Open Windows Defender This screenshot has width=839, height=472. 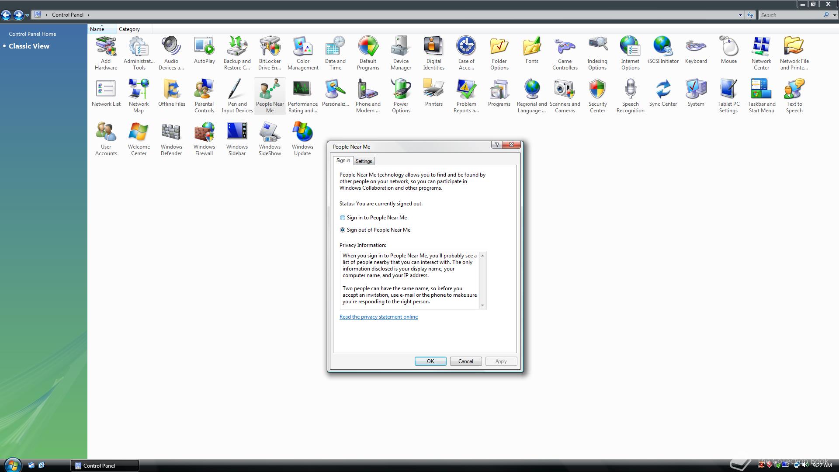(171, 139)
